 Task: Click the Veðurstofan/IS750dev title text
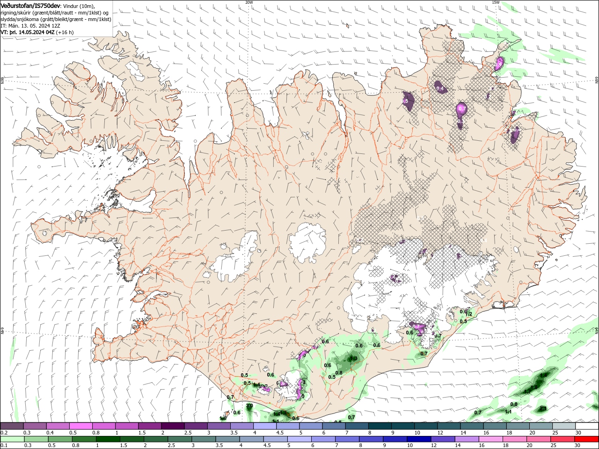(30, 5)
